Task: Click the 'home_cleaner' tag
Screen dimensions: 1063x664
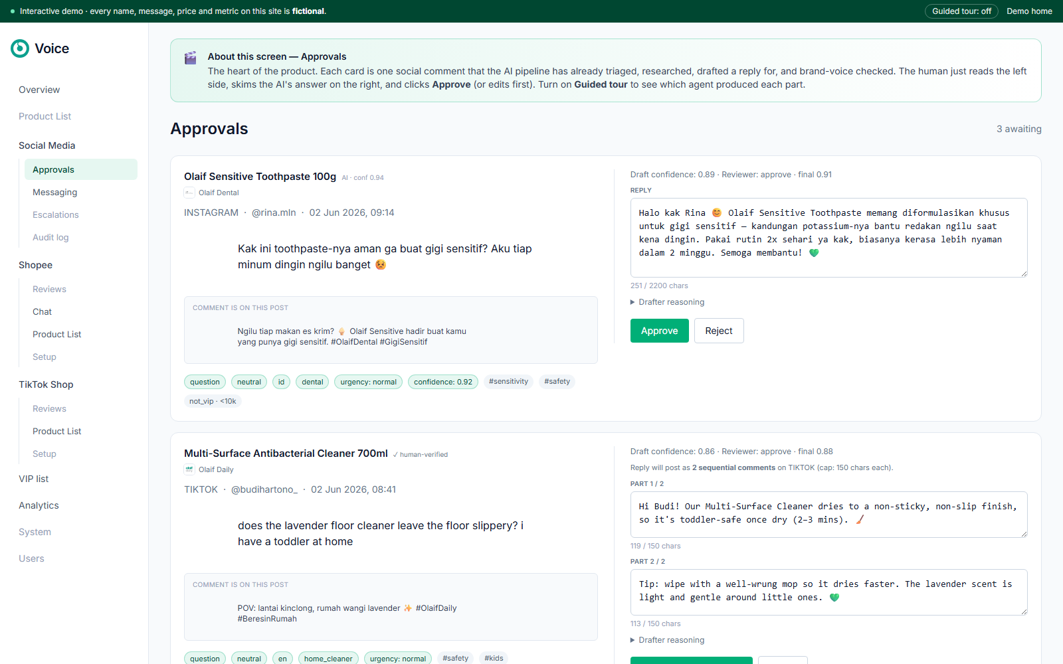Action: point(328,659)
